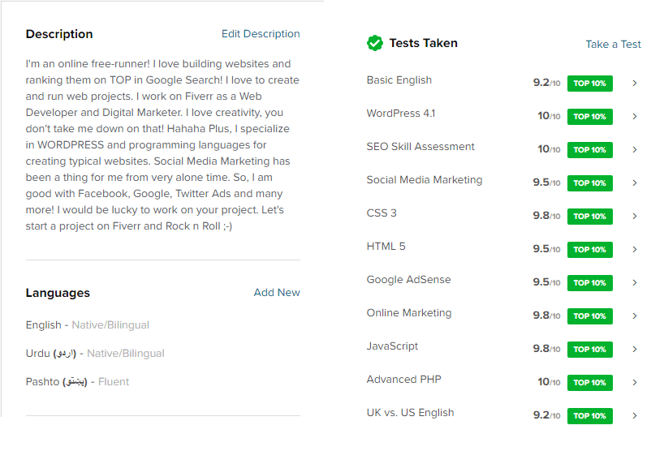Click Add New under Languages

(277, 292)
